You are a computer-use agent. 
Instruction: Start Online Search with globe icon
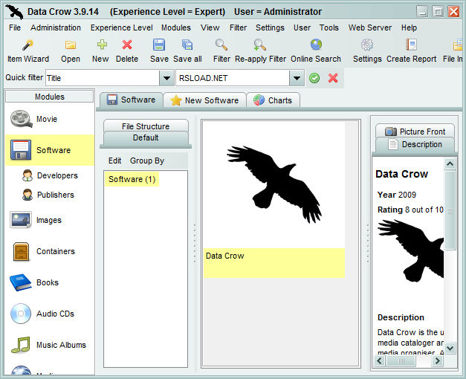click(316, 45)
